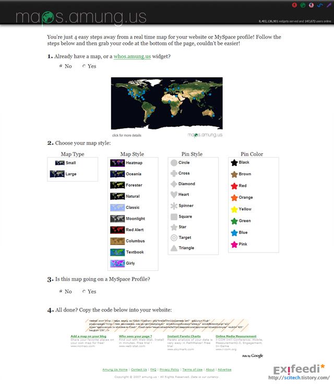Choose Green pin color

pos(241,221)
